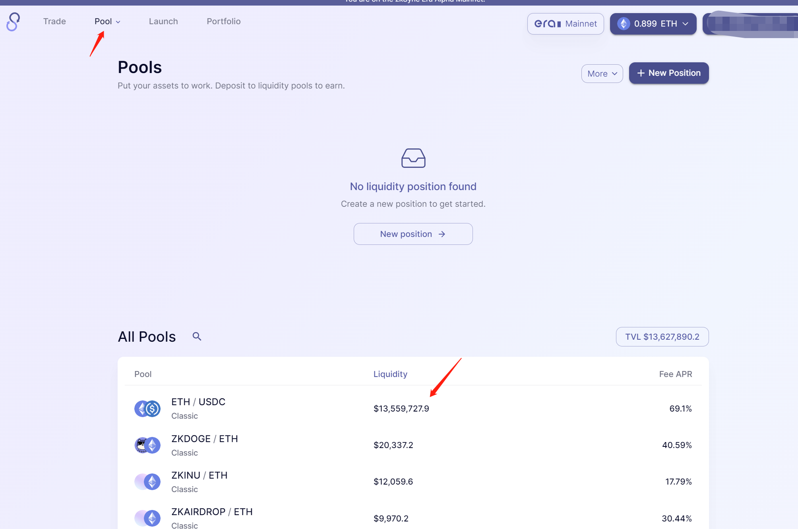This screenshot has height=529, width=798.
Task: Open the ZKAIRDROP / ETH pool
Action: (x=413, y=514)
